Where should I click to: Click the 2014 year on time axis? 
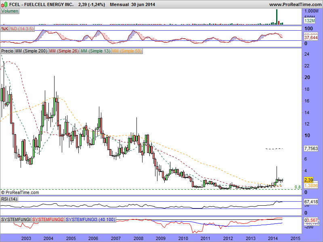pos(273,238)
